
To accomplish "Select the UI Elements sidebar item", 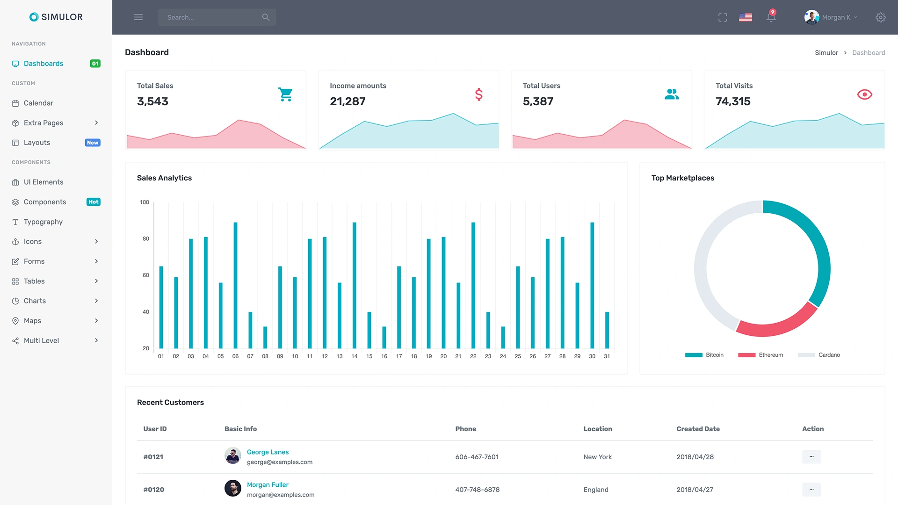I will click(x=43, y=182).
